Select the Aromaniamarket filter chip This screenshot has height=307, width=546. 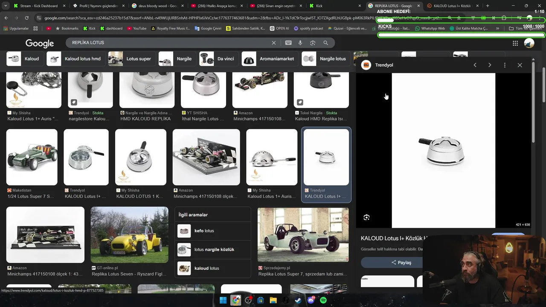point(270,59)
